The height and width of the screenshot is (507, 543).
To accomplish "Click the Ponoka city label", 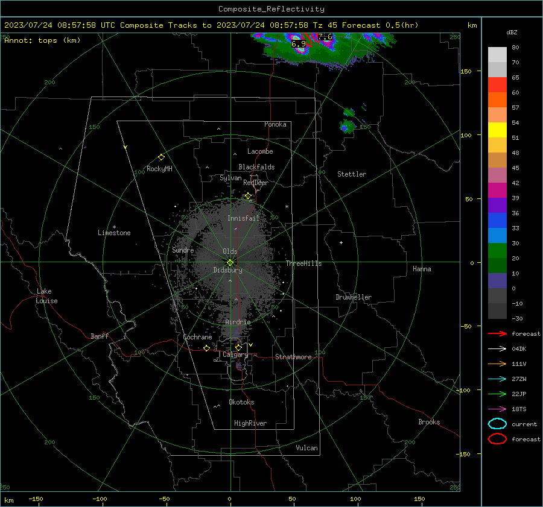I will 275,124.
